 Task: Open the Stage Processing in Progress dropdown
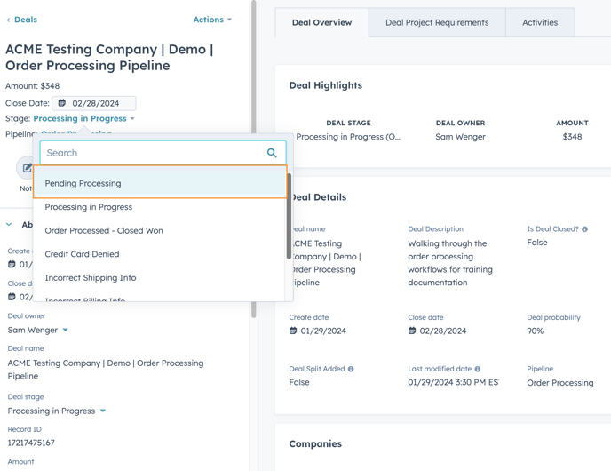(x=83, y=118)
